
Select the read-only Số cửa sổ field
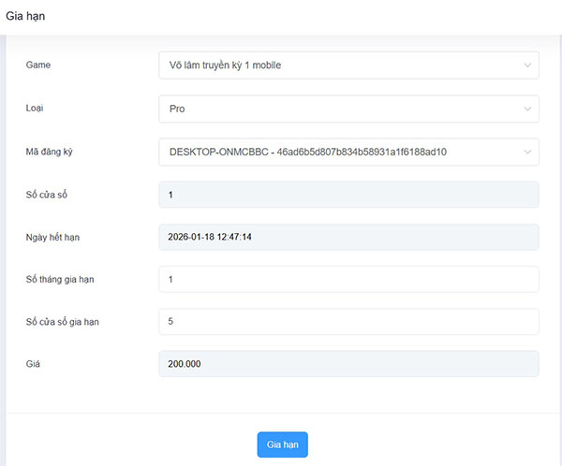348,195
